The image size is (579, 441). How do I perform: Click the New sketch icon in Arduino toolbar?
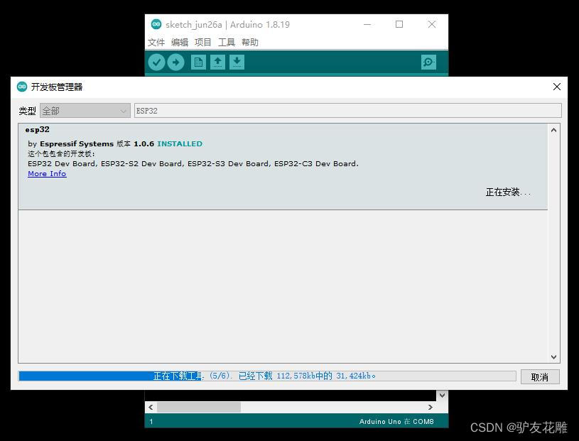tap(198, 62)
